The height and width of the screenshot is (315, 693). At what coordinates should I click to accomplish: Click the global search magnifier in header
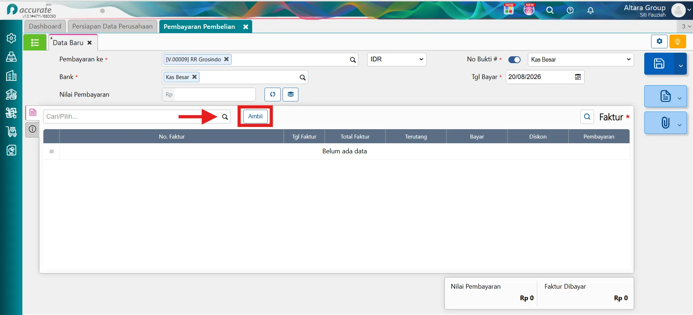(x=550, y=10)
